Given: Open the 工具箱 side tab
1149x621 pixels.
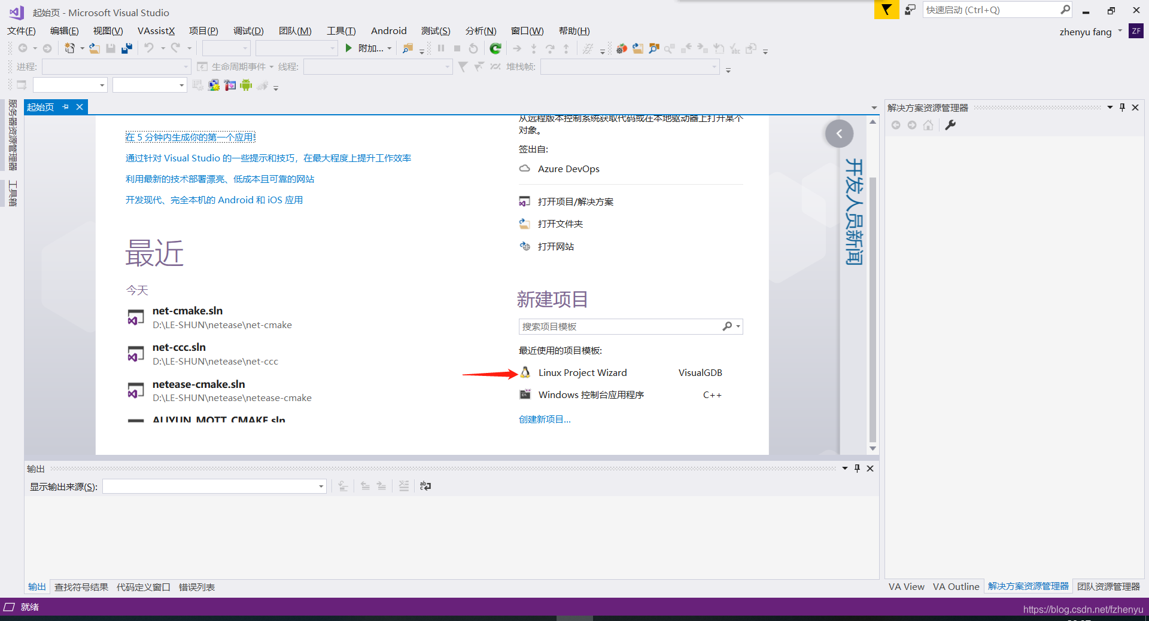Looking at the screenshot, I should pos(13,193).
